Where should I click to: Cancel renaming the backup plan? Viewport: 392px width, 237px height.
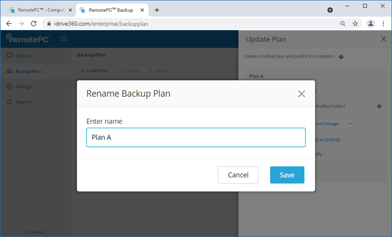coord(238,175)
